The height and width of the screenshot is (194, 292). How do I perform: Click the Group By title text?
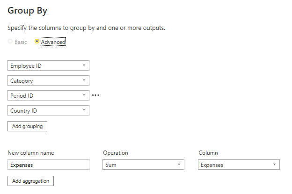click(x=27, y=11)
